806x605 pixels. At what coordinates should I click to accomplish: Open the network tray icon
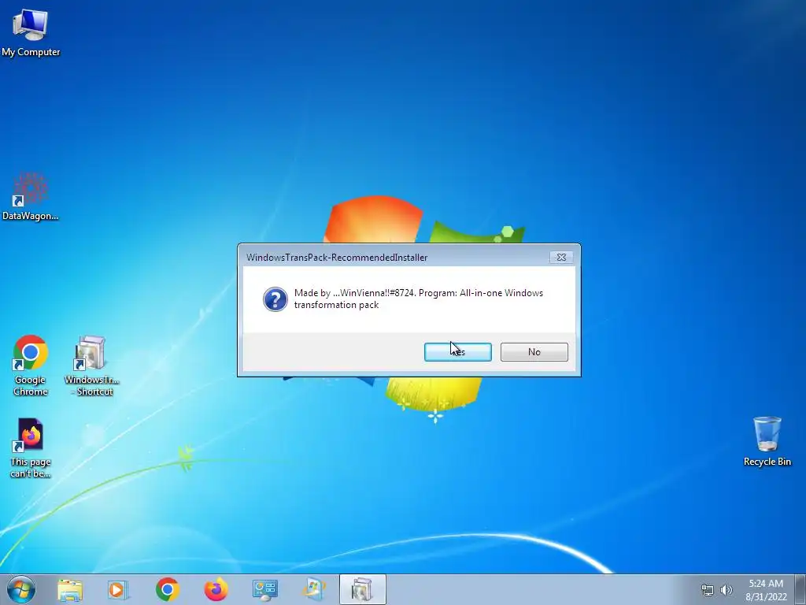(708, 590)
